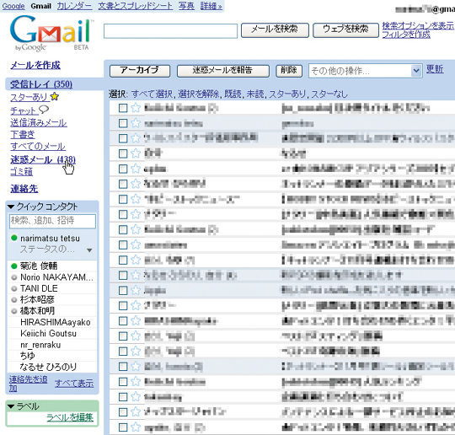The height and width of the screenshot is (435, 455).
Task: Open チャット in the sidebar
Action: (x=23, y=110)
